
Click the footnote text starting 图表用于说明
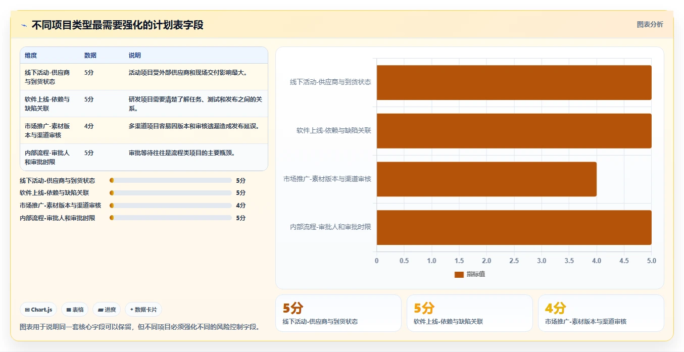click(x=140, y=327)
